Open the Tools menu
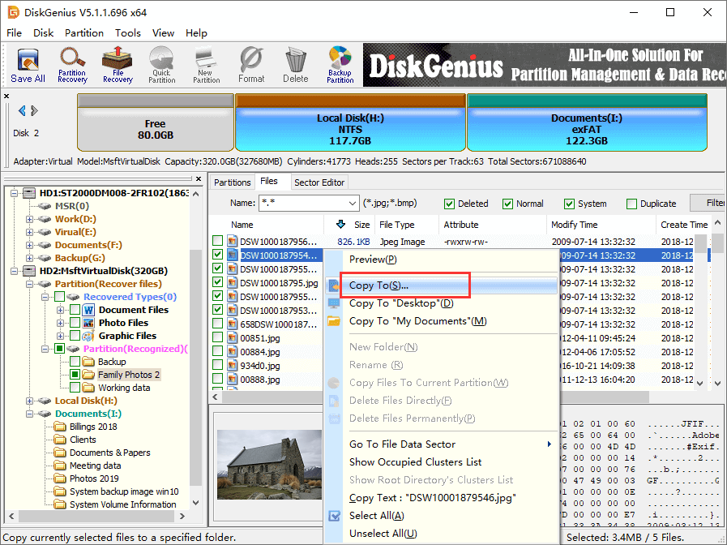Image resolution: width=727 pixels, height=545 pixels. point(127,33)
